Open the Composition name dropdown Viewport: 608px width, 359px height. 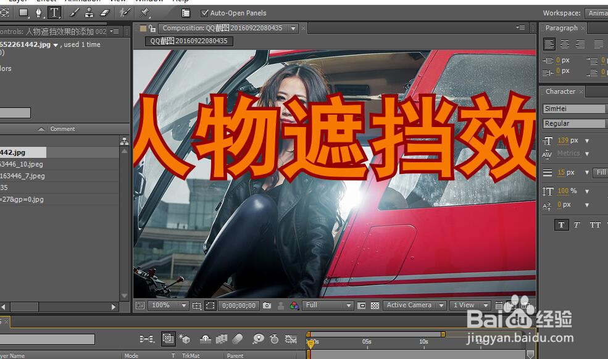point(293,28)
